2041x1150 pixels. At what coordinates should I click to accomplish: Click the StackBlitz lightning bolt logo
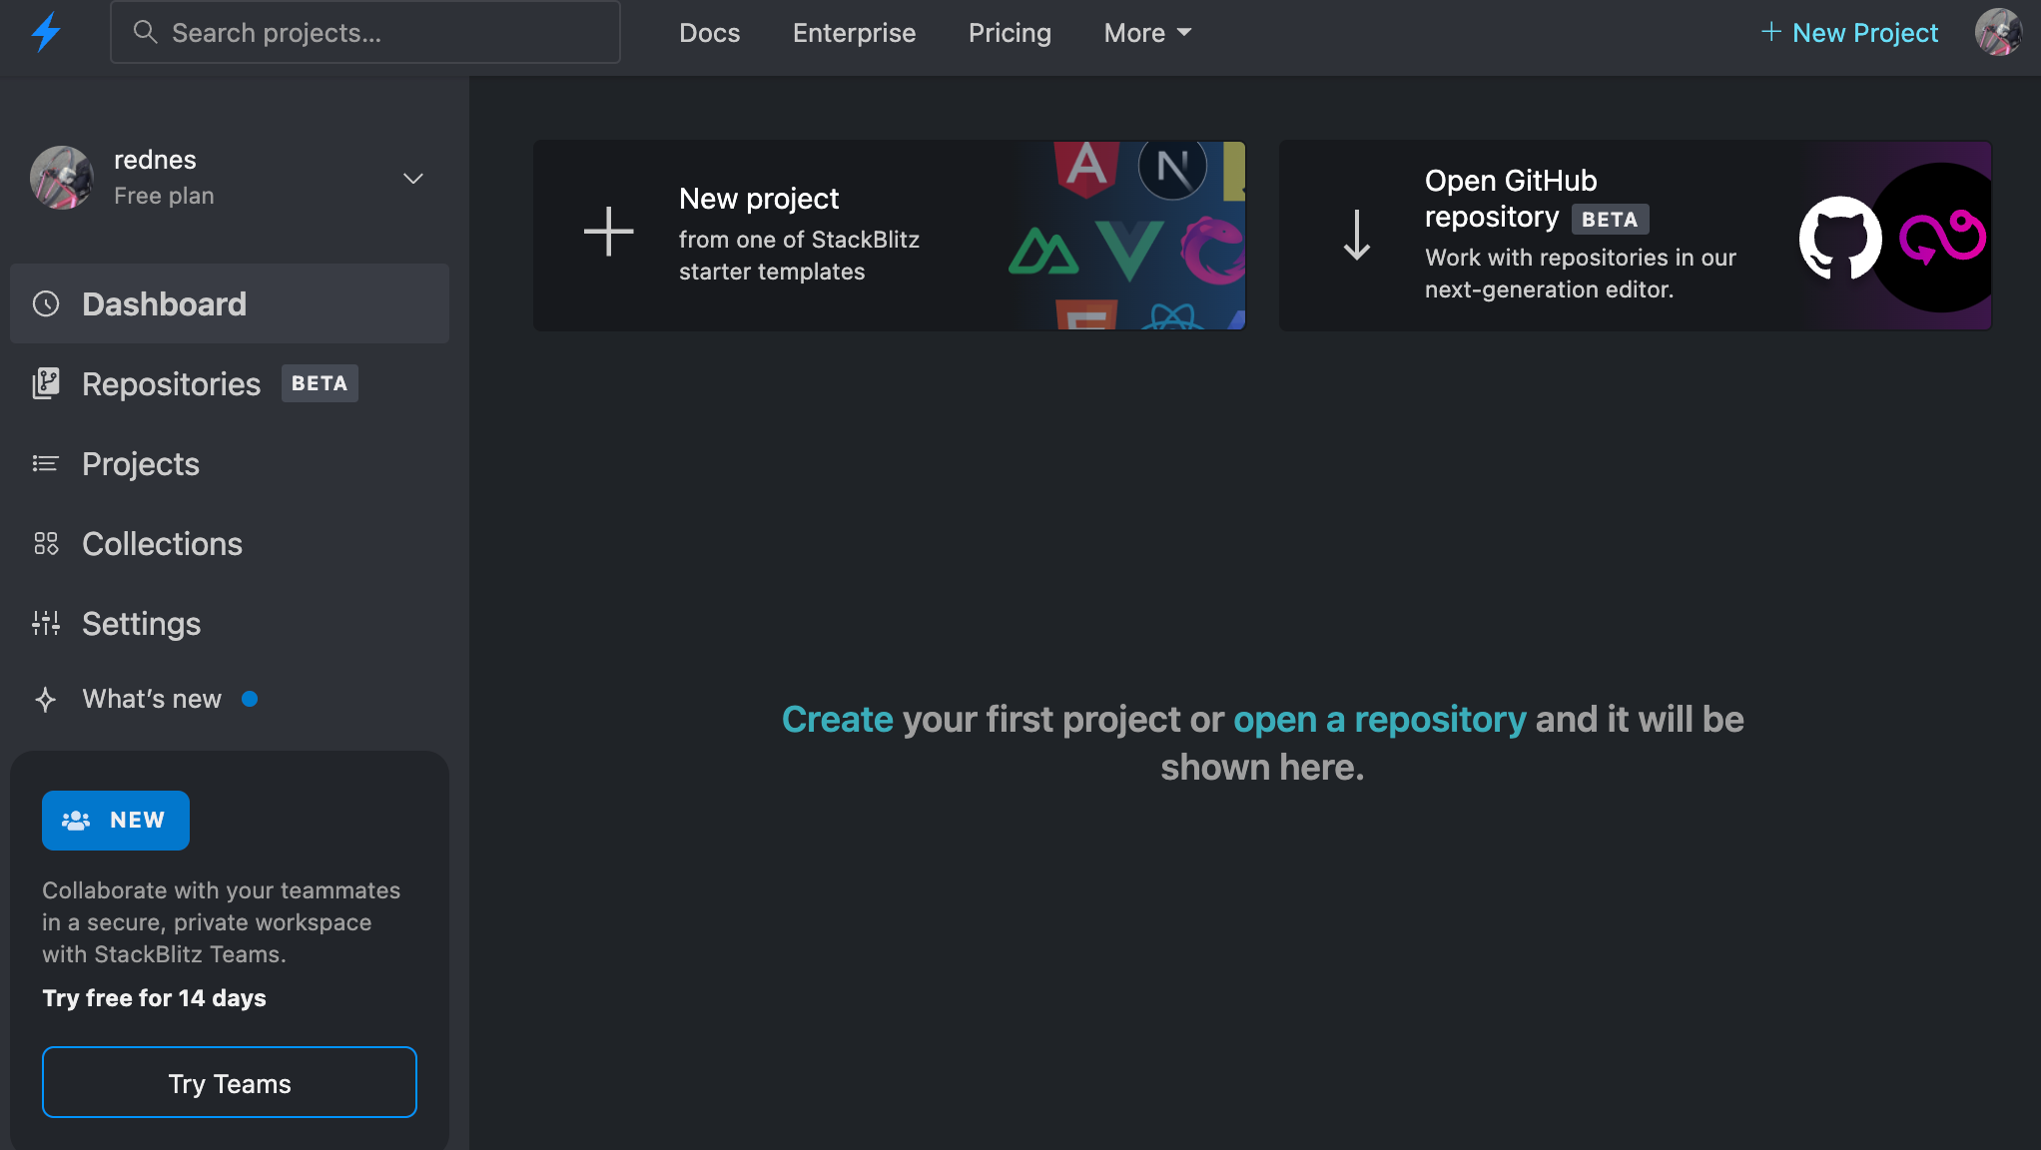pyautogui.click(x=46, y=32)
